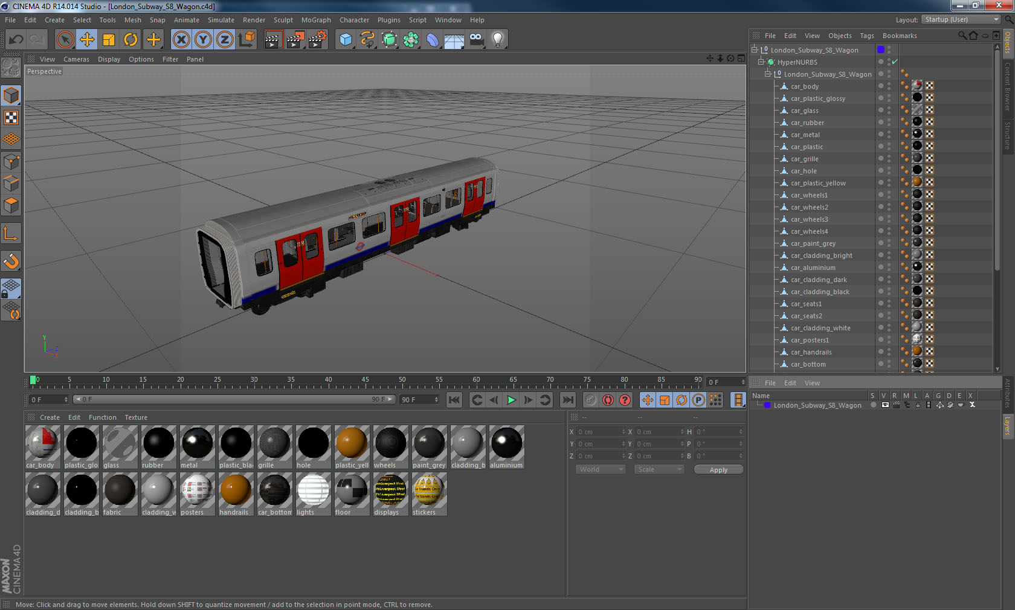Image resolution: width=1015 pixels, height=610 pixels.
Task: Open the File menu
Action: click(x=10, y=20)
